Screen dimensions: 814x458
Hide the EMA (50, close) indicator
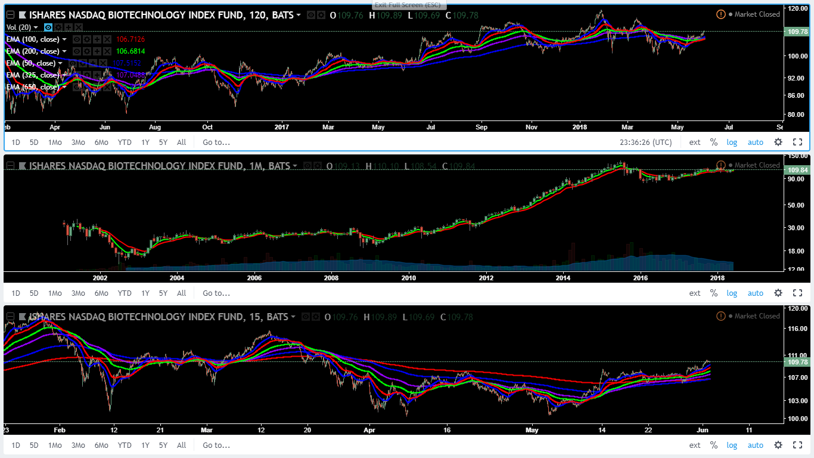click(72, 63)
